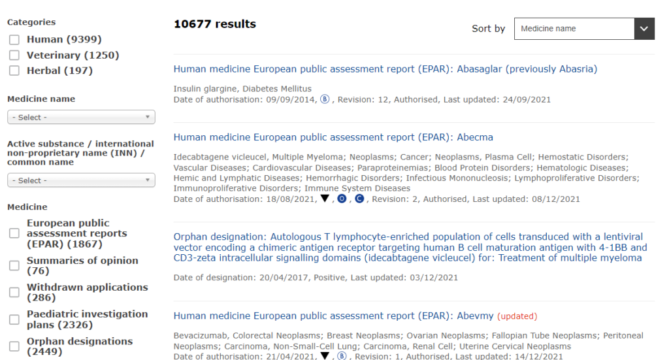
Task: Click the orphan medicine 'O' icon for Abecma
Action: tap(342, 199)
